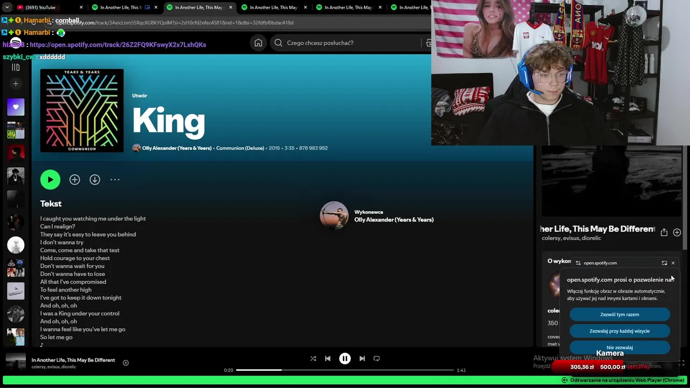Close the active Spotify tab
This screenshot has width=690, height=388.
(x=231, y=8)
